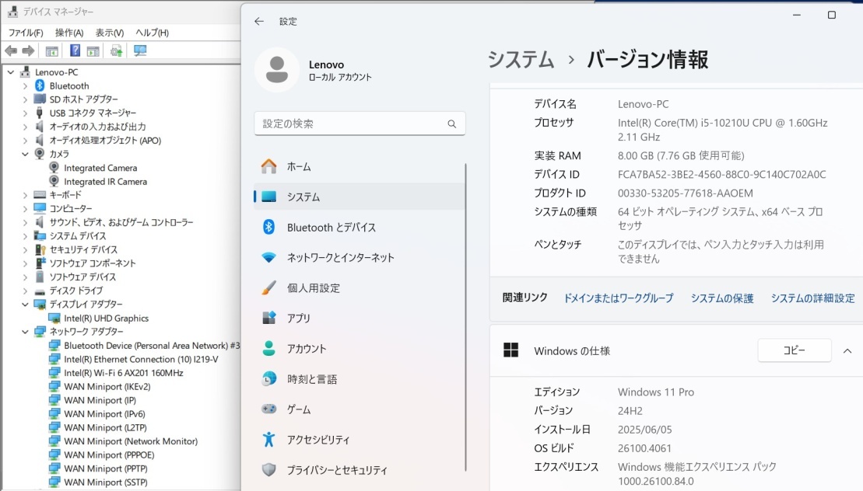Click the update driver toolbar icon
The height and width of the screenshot is (491, 863).
pos(116,51)
